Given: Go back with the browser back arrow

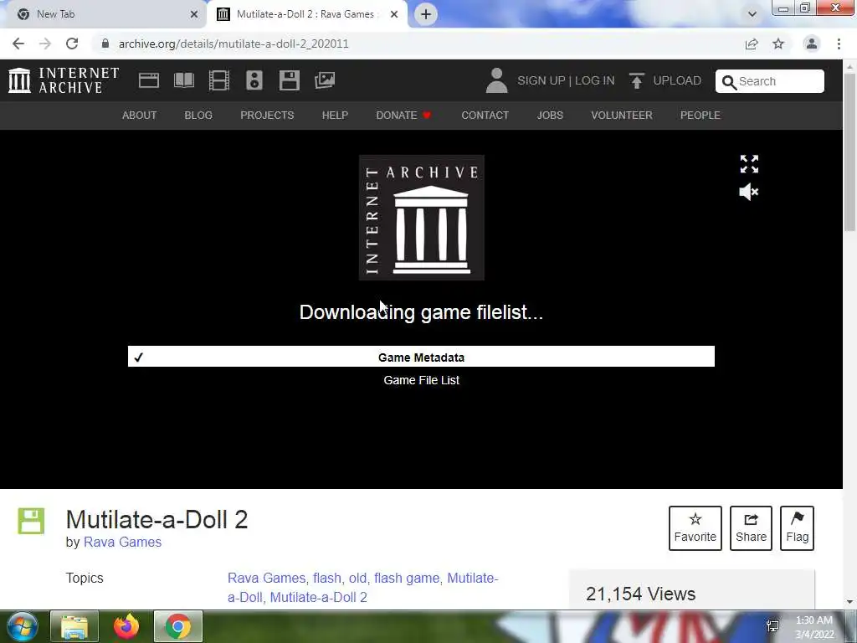Looking at the screenshot, I should [x=18, y=44].
